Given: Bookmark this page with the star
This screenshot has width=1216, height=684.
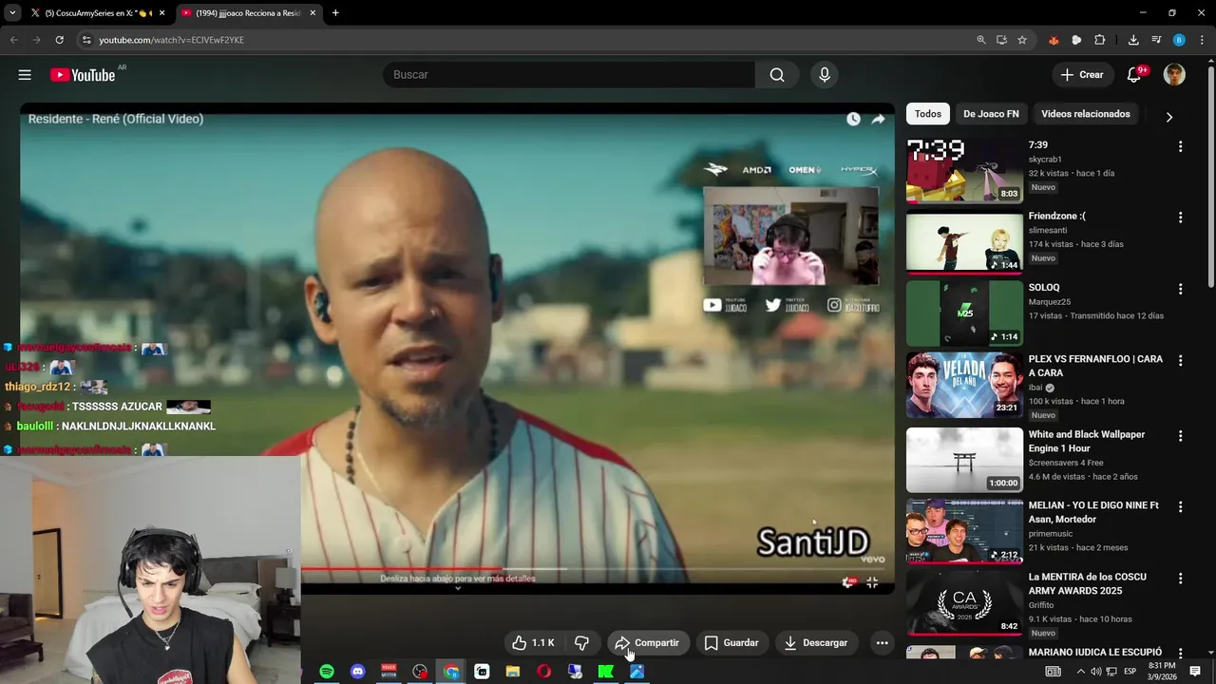Looking at the screenshot, I should [x=1022, y=40].
